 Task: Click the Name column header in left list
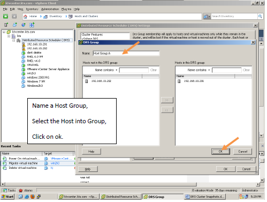tap(112, 76)
